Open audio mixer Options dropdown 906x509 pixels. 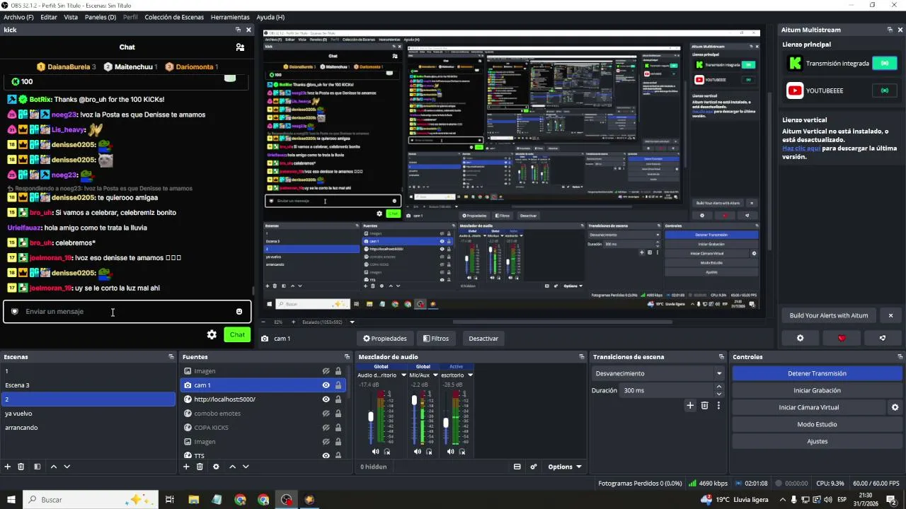pyautogui.click(x=565, y=467)
